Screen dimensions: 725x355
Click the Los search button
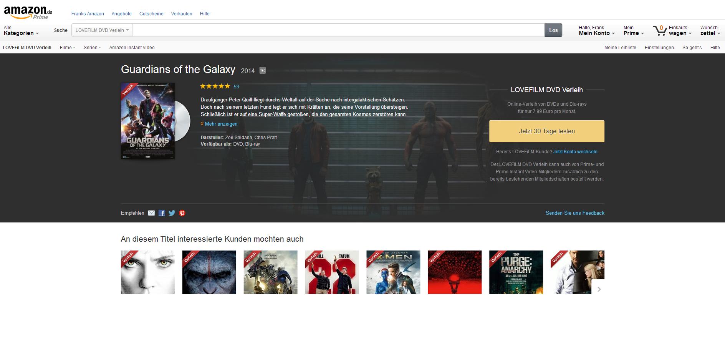[x=553, y=30]
